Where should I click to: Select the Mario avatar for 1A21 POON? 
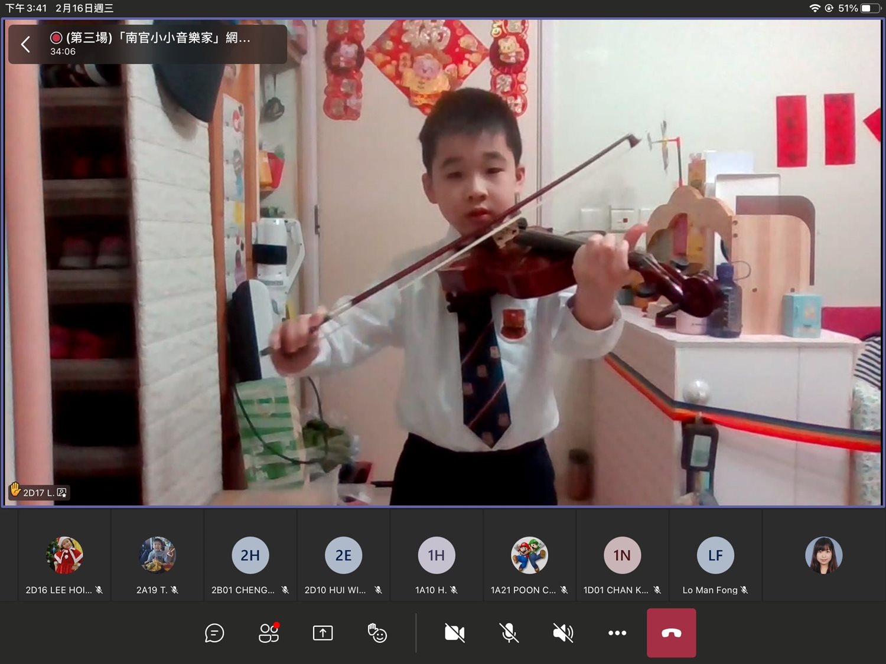tap(529, 555)
